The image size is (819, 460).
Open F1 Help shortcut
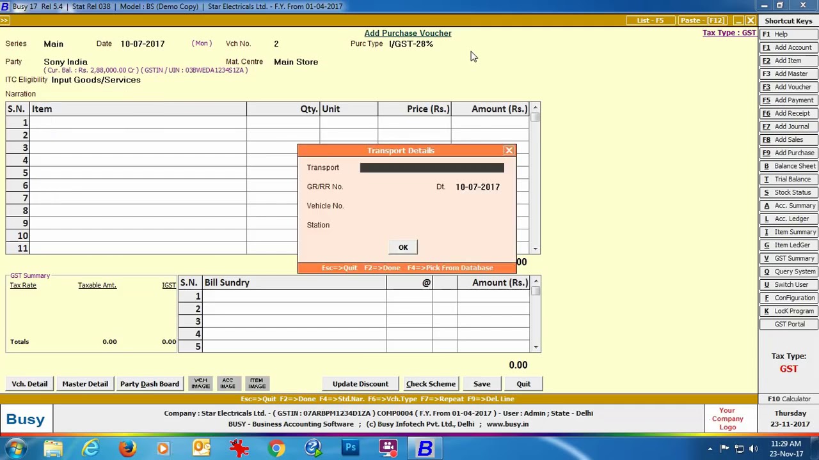click(788, 34)
